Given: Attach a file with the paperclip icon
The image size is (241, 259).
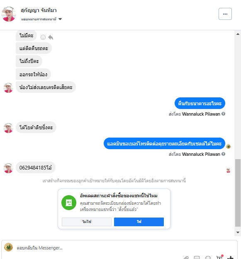Looking at the screenshot, I should (186, 257).
